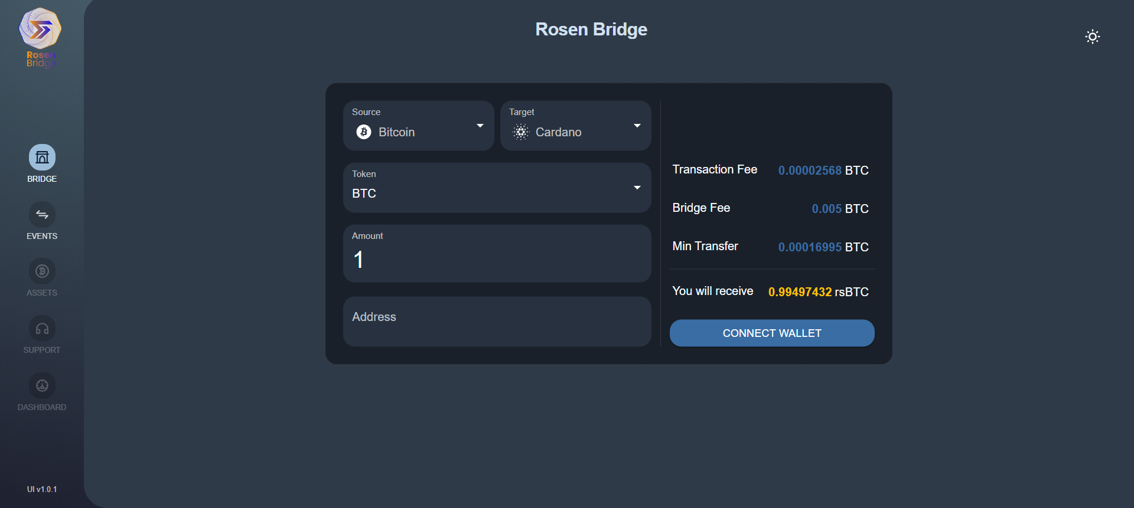Open the Token BTC dropdown
1134x508 pixels.
[497, 188]
